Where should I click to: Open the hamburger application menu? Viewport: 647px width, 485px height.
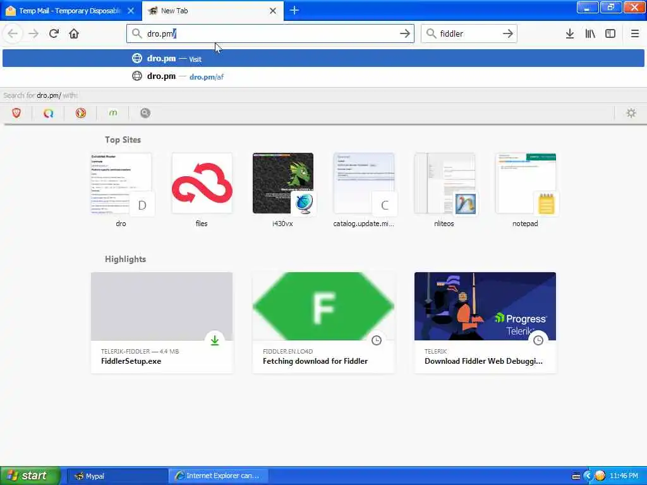635,33
